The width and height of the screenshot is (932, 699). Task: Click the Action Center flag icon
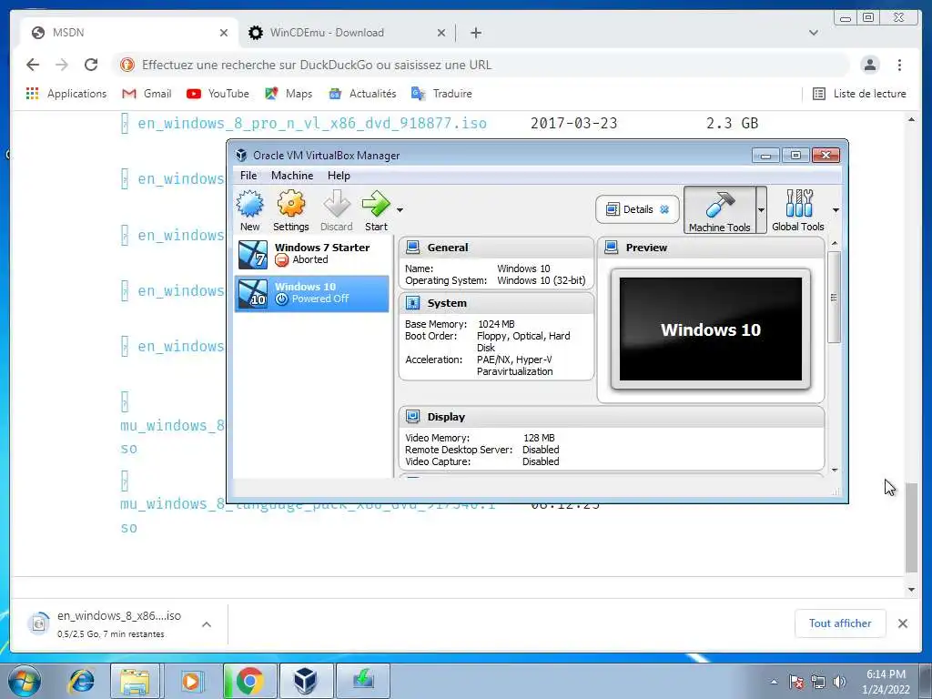click(x=796, y=682)
